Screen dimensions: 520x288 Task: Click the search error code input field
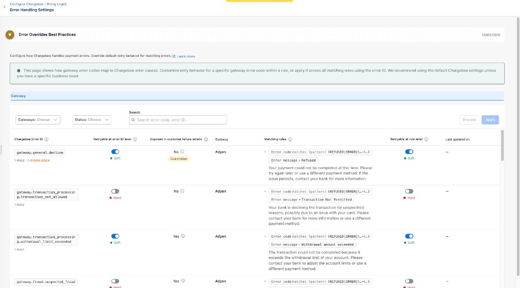click(x=178, y=120)
